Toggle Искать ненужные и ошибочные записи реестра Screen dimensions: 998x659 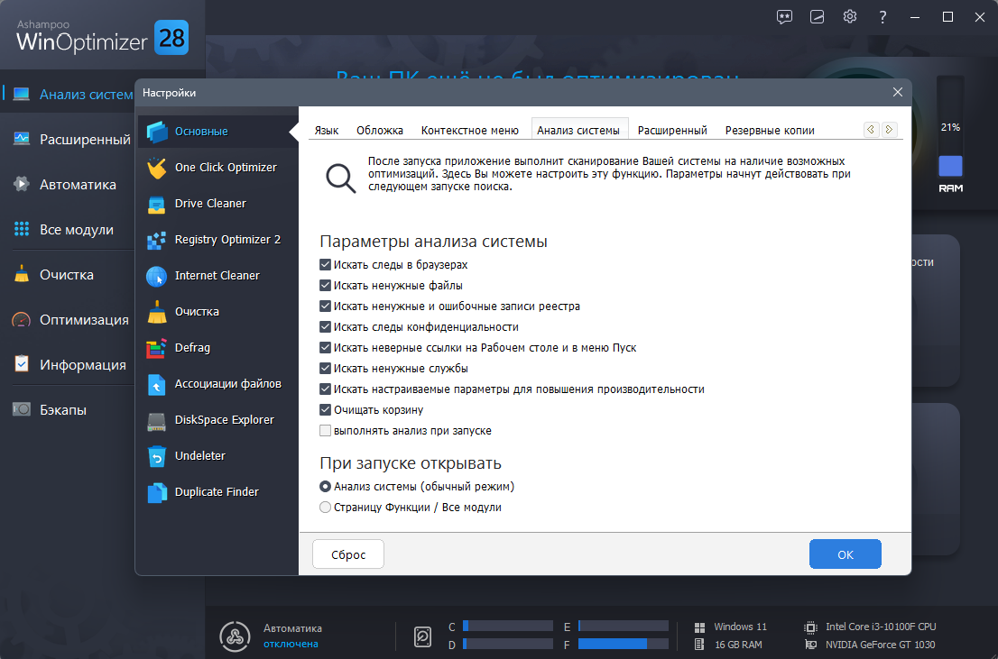click(x=325, y=306)
